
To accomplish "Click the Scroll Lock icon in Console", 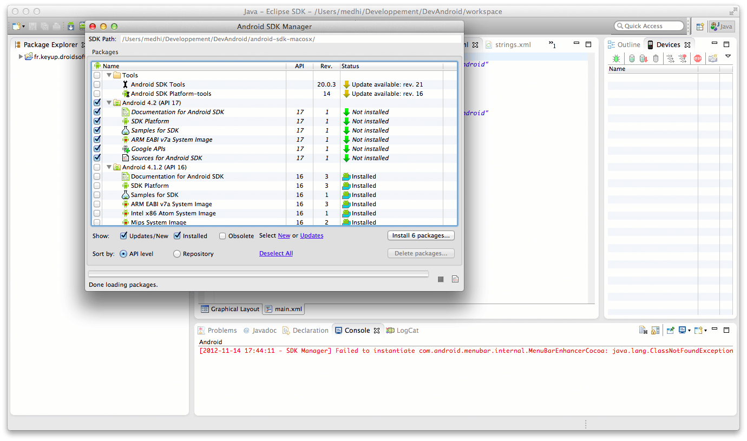I will click(655, 330).
